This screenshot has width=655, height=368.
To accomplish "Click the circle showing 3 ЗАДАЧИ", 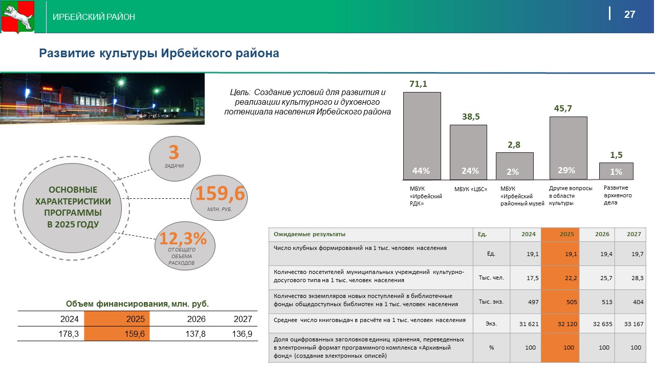I will (x=174, y=158).
